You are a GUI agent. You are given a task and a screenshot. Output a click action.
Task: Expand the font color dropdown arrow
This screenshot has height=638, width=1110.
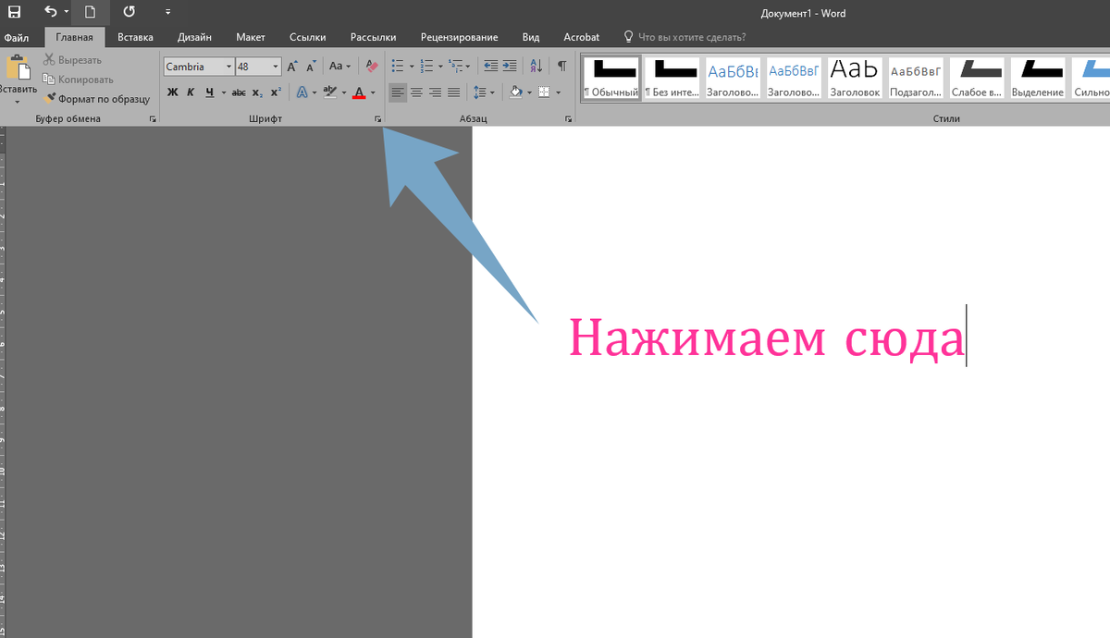[372, 92]
